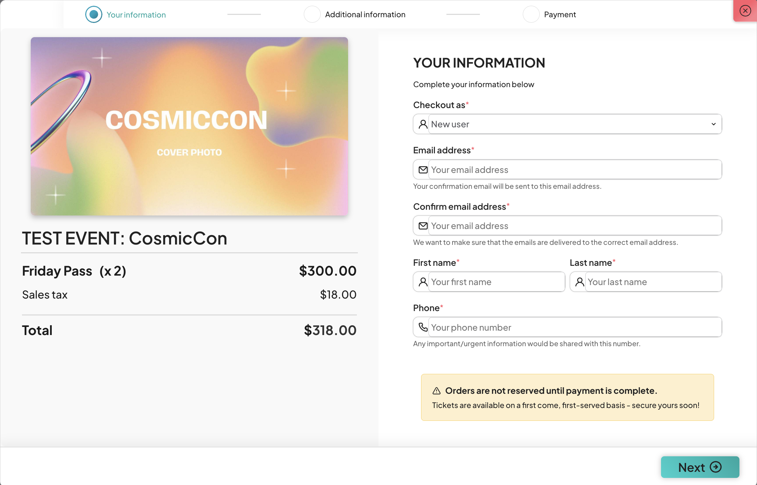Click the envelope icon in Confirm email field
This screenshot has height=485, width=757.
click(423, 226)
